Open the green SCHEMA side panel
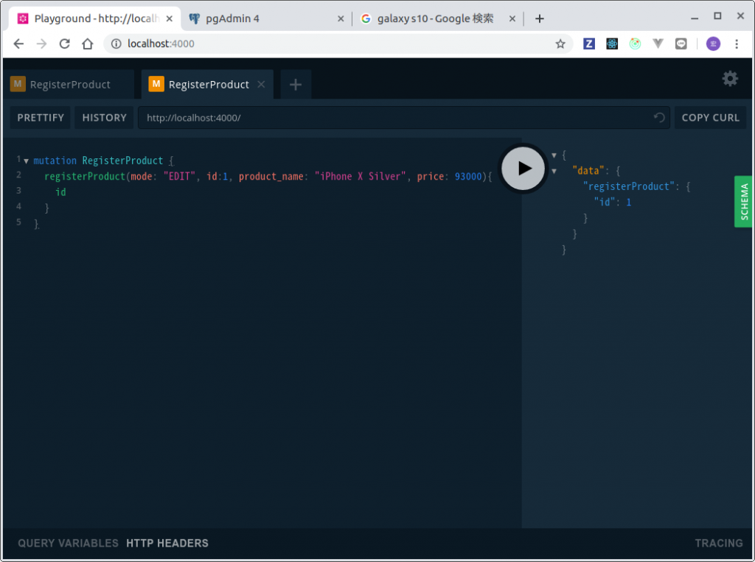Viewport: 755px width, 562px height. tap(744, 202)
